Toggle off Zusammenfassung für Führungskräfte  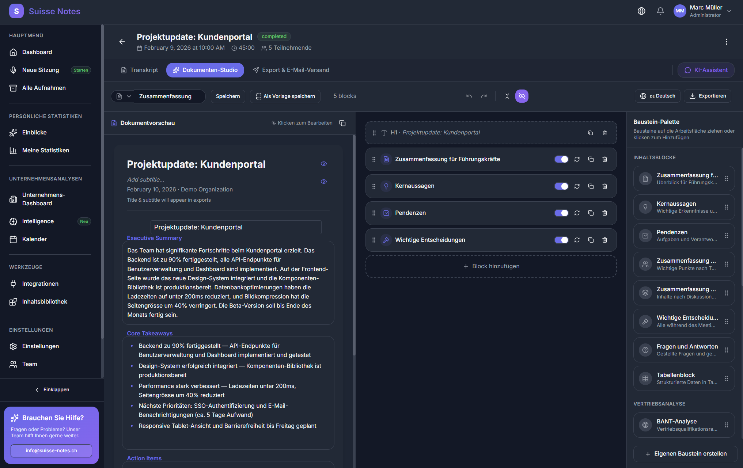click(x=561, y=159)
